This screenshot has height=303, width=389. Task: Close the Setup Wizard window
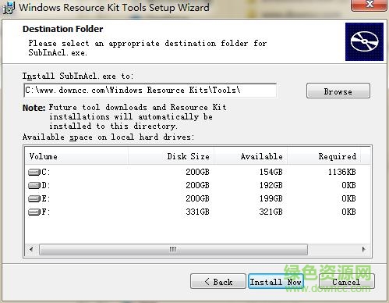click(369, 5)
